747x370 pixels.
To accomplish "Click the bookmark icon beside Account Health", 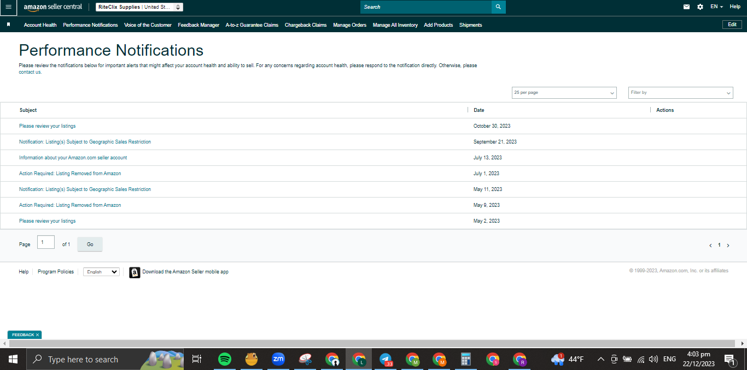I will click(8, 25).
